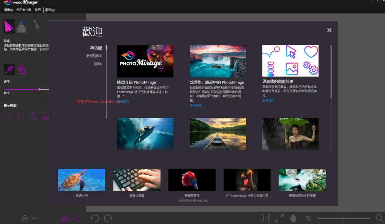Select the gray Mask marker tool
The height and width of the screenshot is (224, 385).
click(21, 26)
